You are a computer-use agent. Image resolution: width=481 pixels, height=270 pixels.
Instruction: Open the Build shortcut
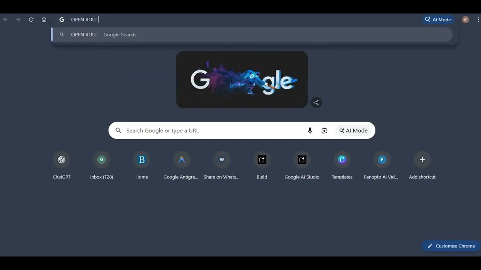coord(262,165)
